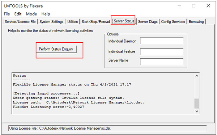The height and width of the screenshot is (135, 217).
Task: Minimize the LMTOOLS window
Action: point(179,6)
